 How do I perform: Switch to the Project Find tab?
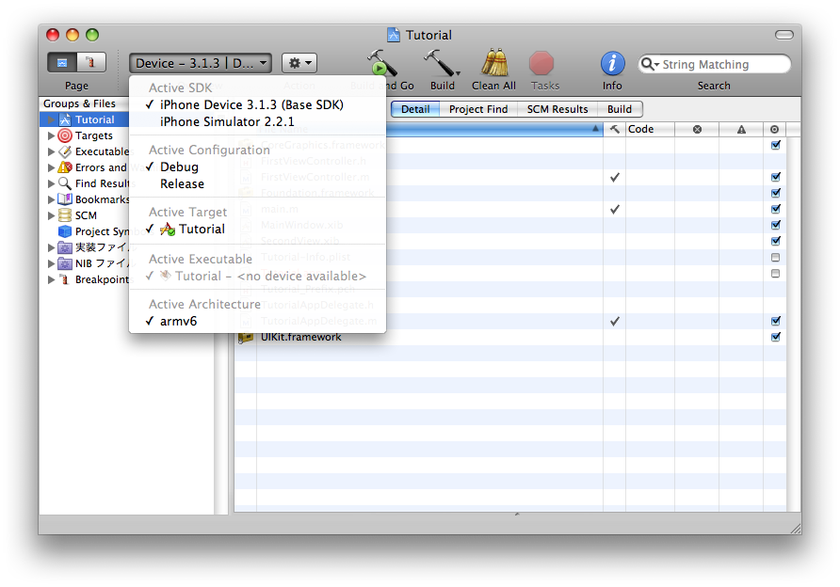[478, 109]
